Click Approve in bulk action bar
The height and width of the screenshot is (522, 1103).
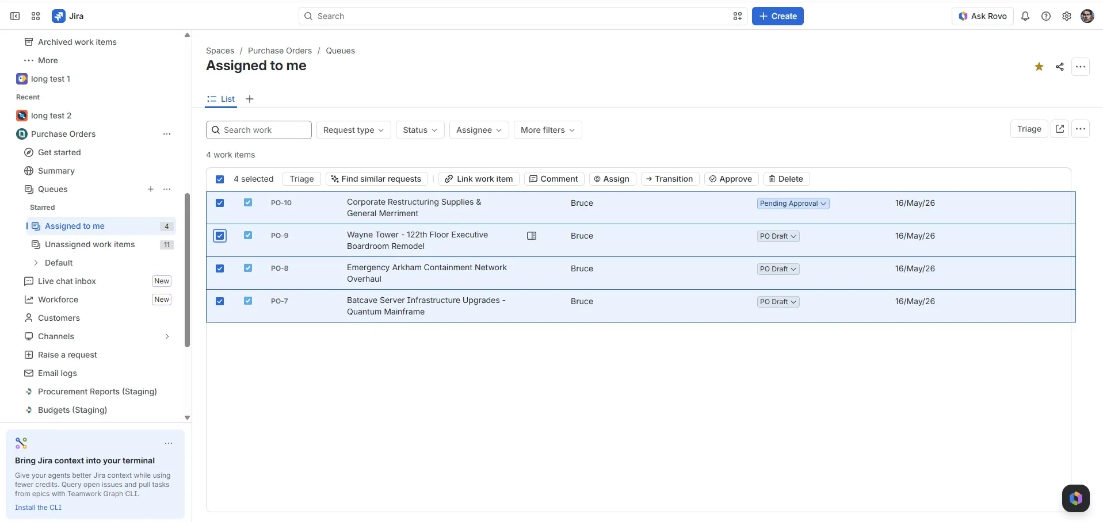[731, 179]
